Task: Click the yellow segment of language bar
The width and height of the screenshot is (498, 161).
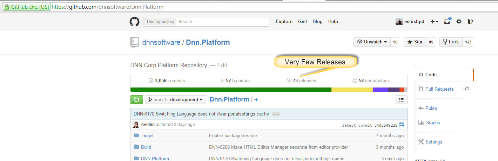Action: pos(352,90)
